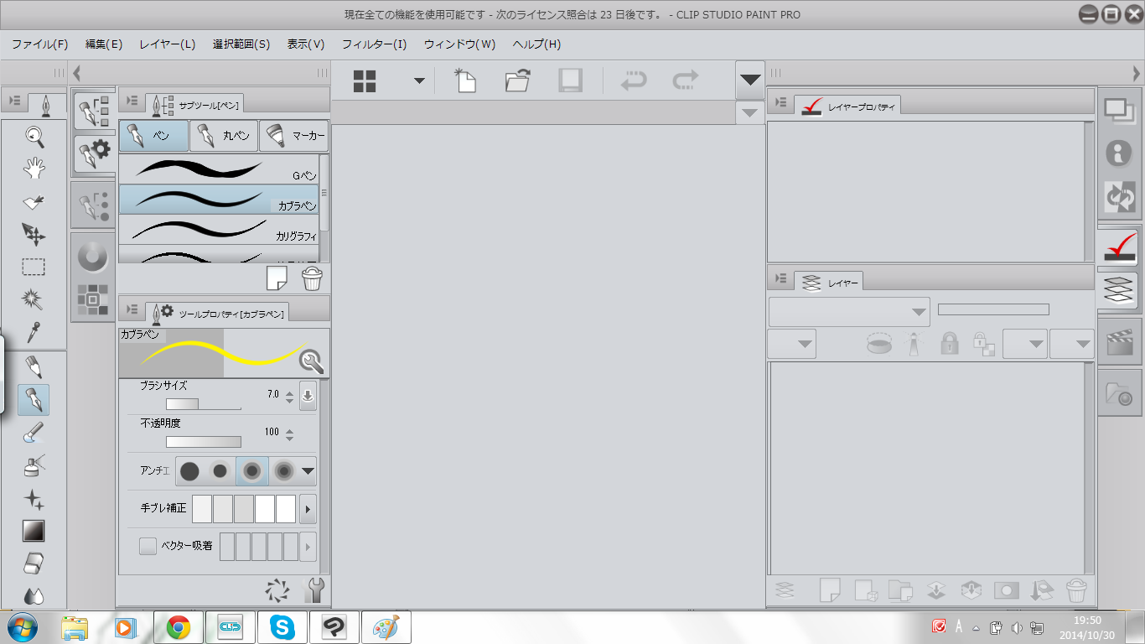Select the strongest anti-aliasing option
Viewport: 1145px width, 644px height.
(284, 471)
